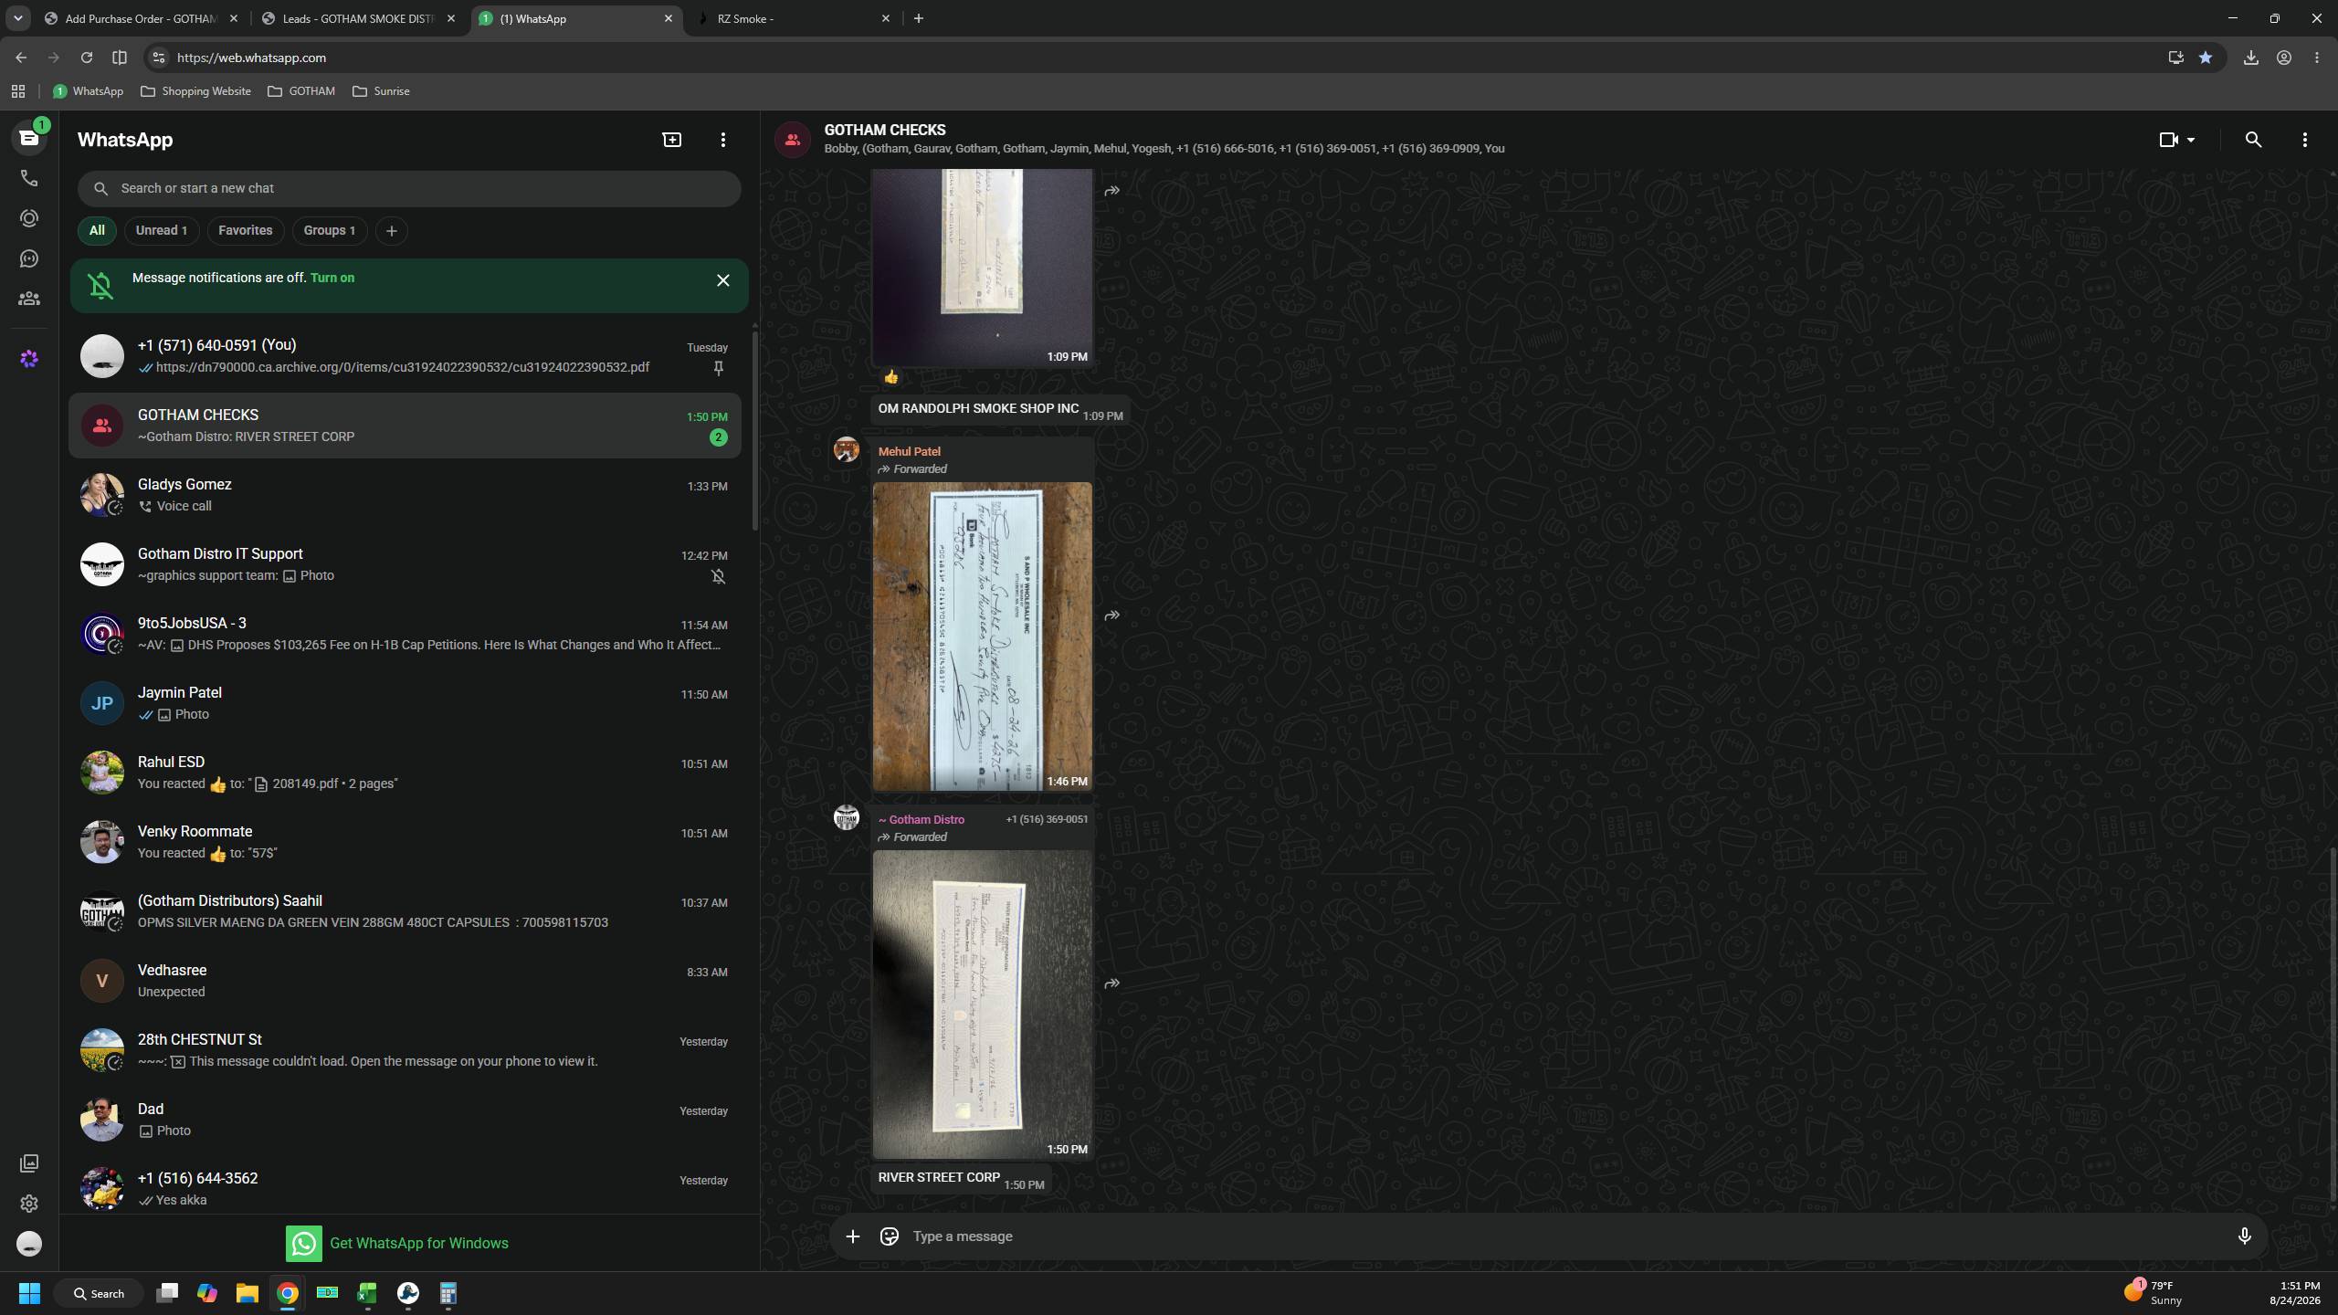
Task: Search within GOTHAM CHECKS chat
Action: click(2253, 140)
